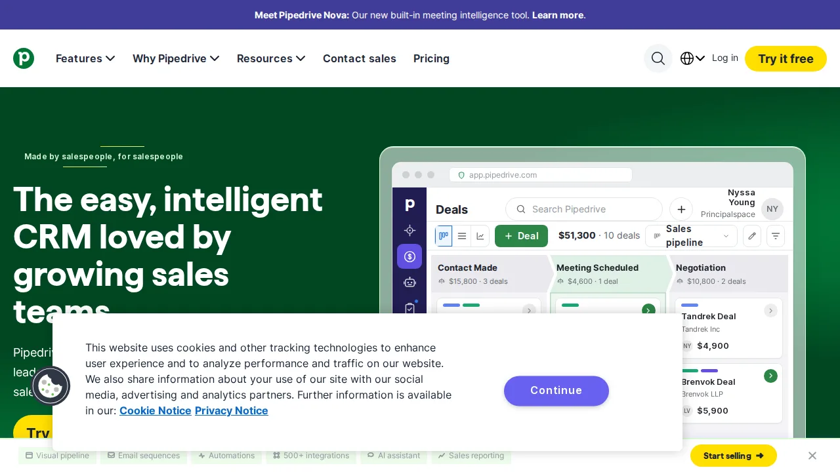Expand the Why Pipedrive menu
Image resolution: width=840 pixels, height=472 pixels.
(176, 58)
